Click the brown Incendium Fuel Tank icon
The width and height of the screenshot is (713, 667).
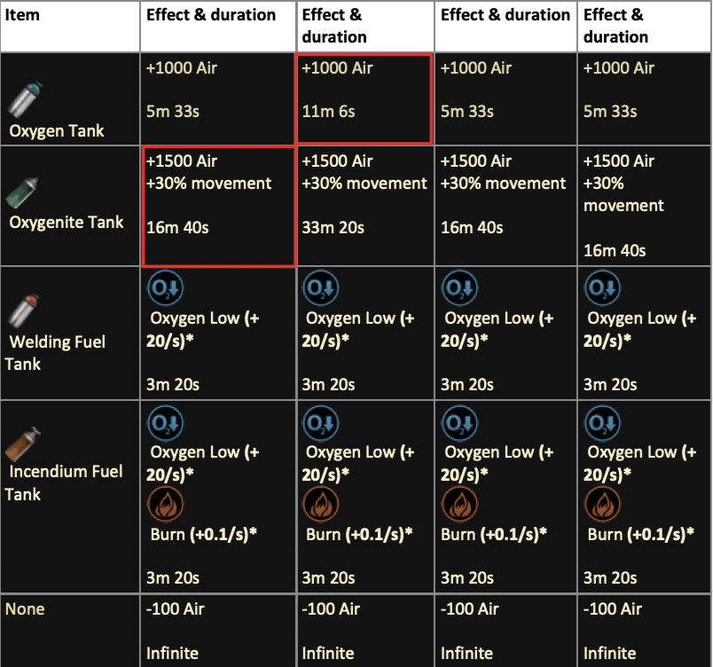tap(23, 443)
